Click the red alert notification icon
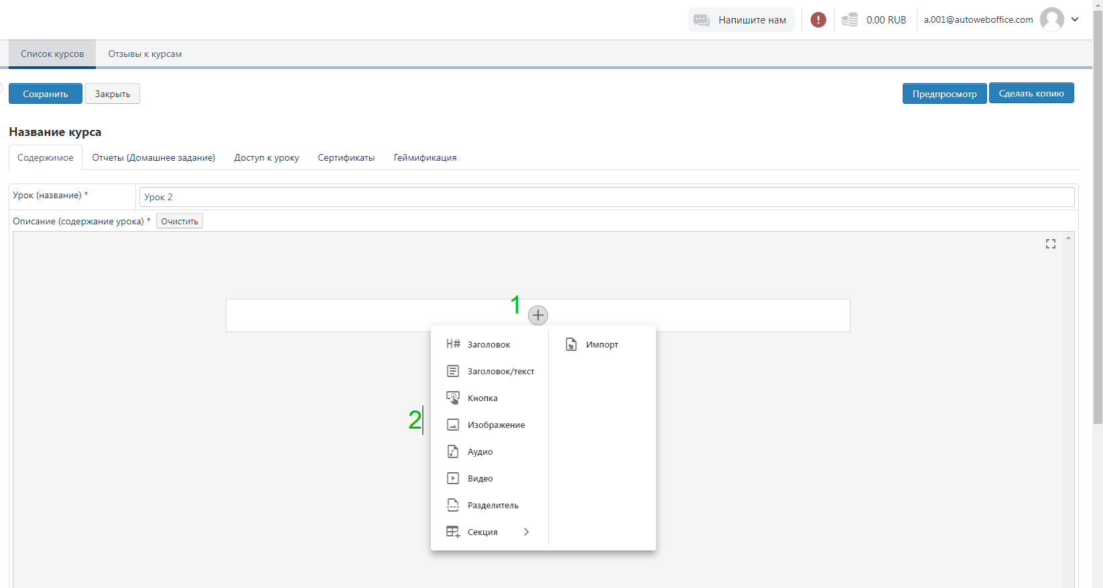Screen dimensions: 1103x588 pyautogui.click(x=818, y=20)
